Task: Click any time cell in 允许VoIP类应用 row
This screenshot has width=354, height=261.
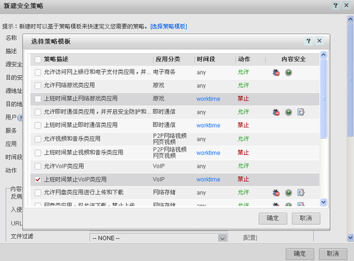Action: pyautogui.click(x=201, y=166)
